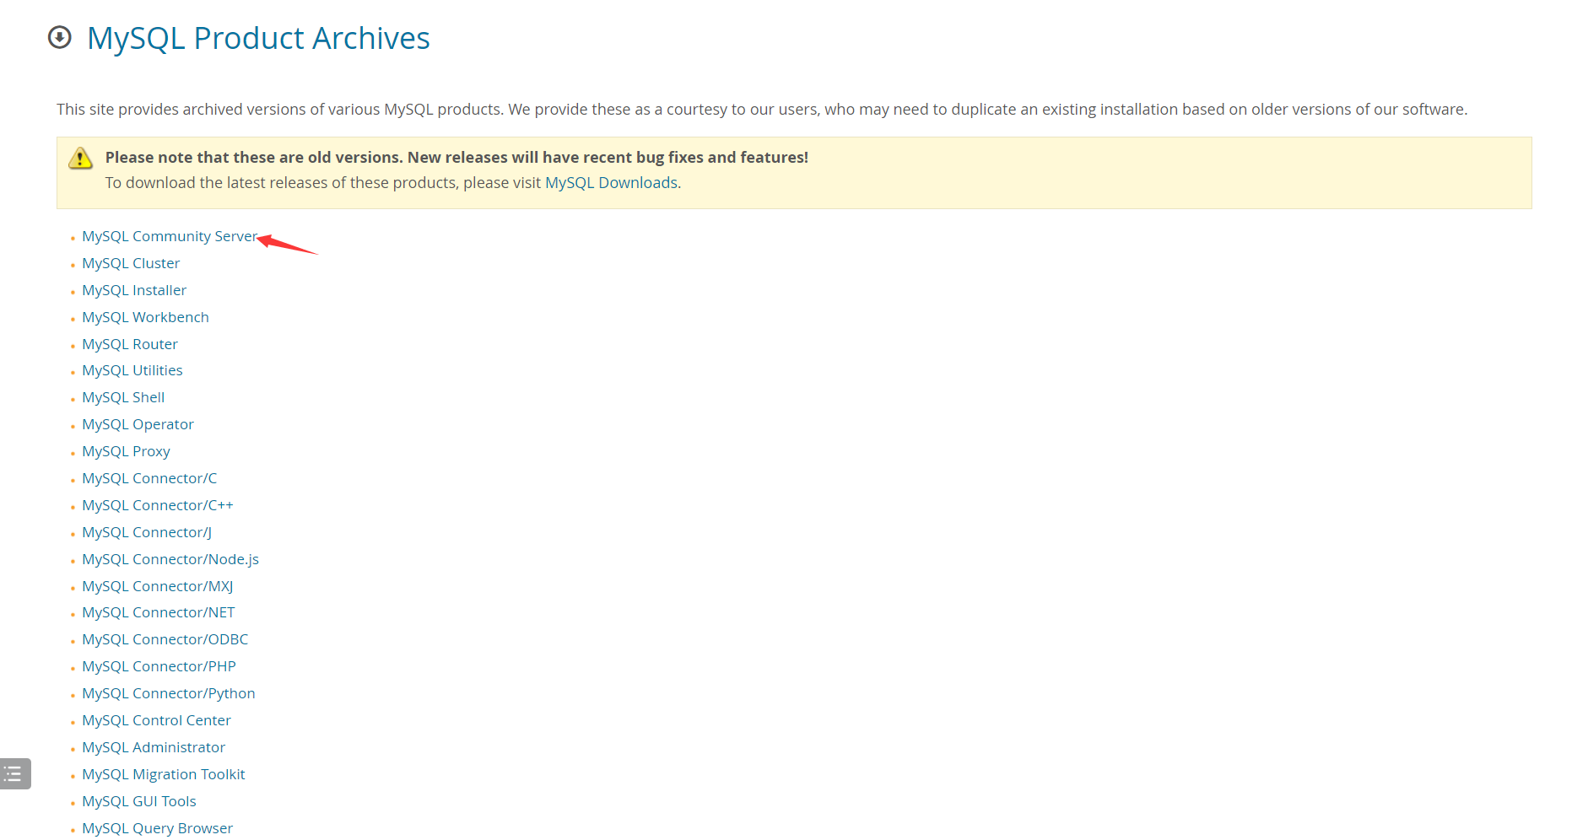Go to MySQL Cluster archive
1572x840 pixels.
point(131,263)
